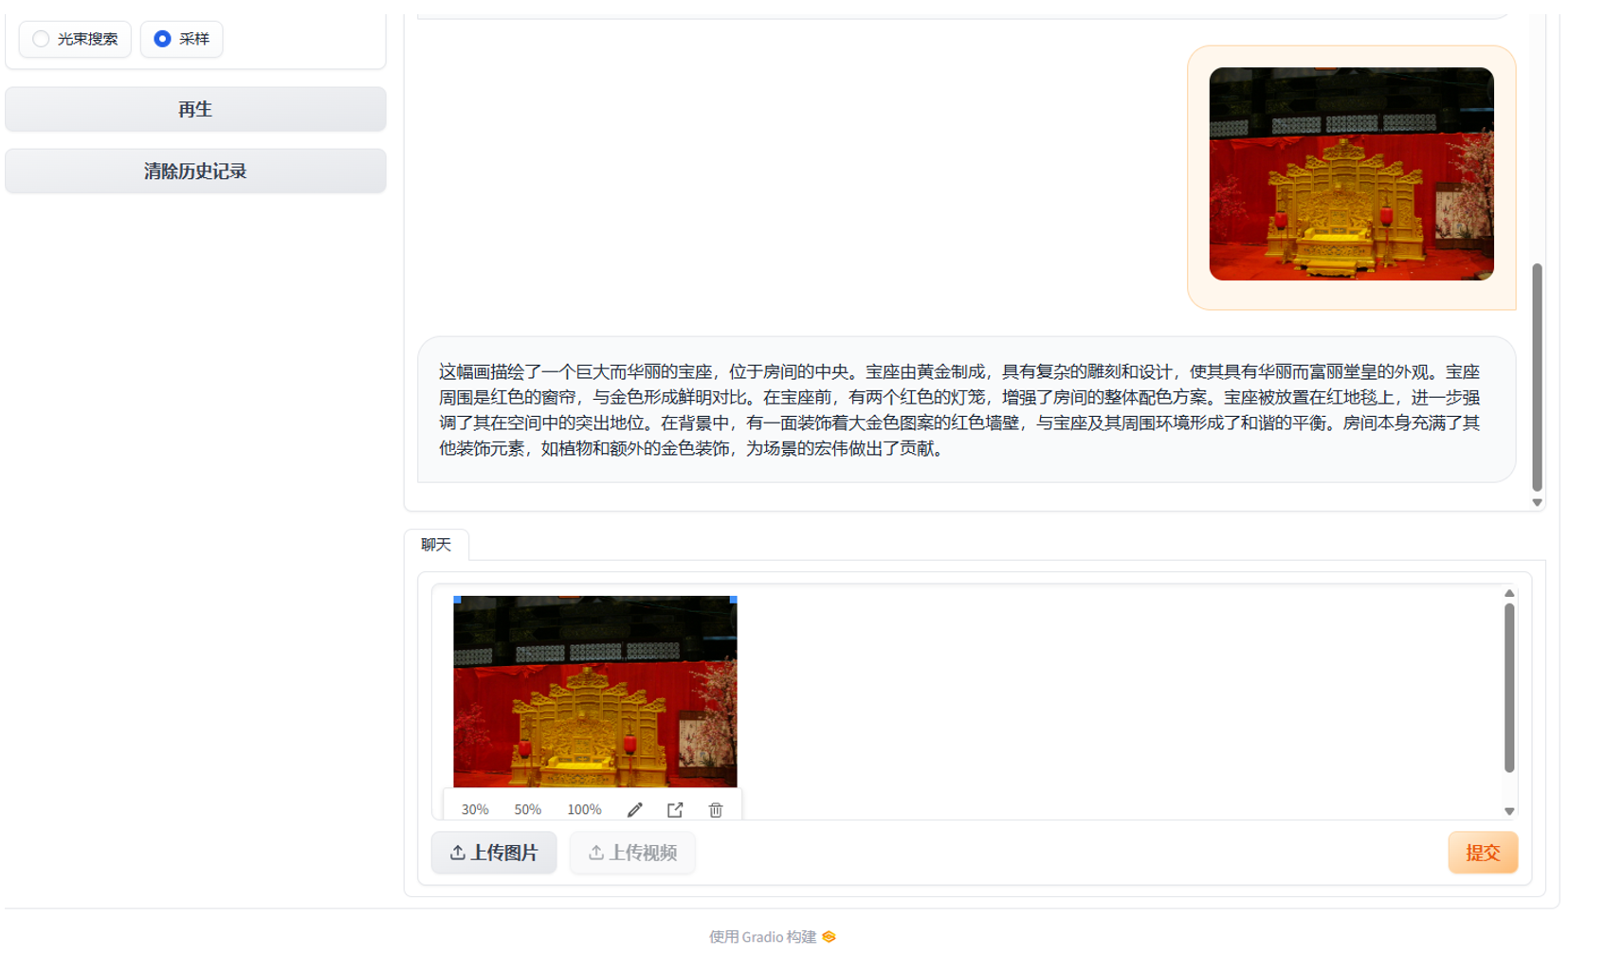This screenshot has height=955, width=1605.
Task: Click the orange 提交 submit button
Action: [x=1483, y=853]
